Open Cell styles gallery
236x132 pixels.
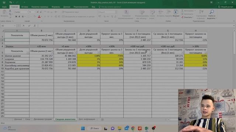152,15
